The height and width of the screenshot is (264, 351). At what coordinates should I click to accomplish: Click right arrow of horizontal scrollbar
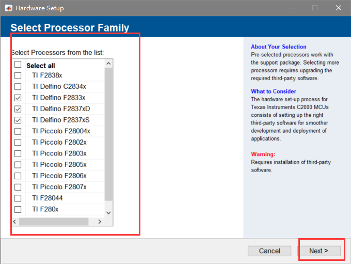100,222
